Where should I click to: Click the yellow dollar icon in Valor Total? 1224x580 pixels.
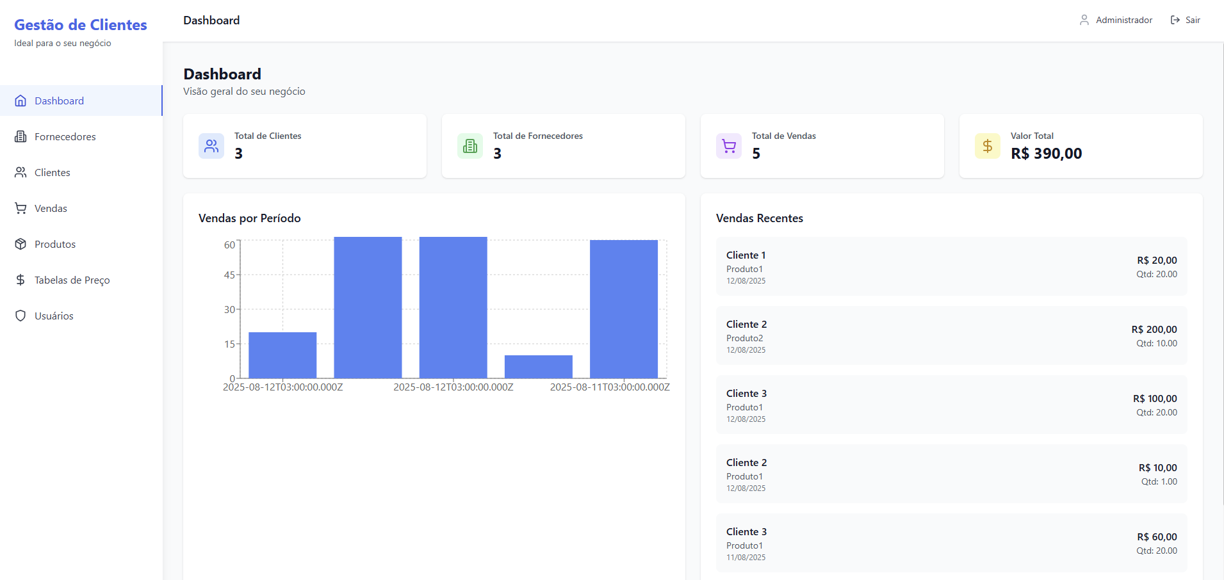point(987,146)
